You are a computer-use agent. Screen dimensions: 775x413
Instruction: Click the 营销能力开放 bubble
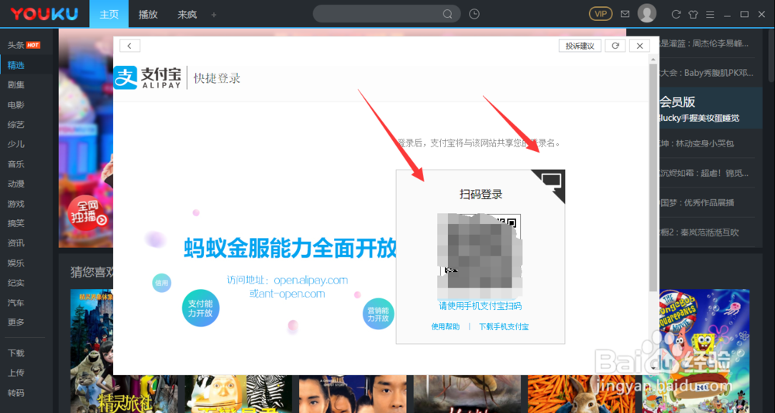[378, 314]
